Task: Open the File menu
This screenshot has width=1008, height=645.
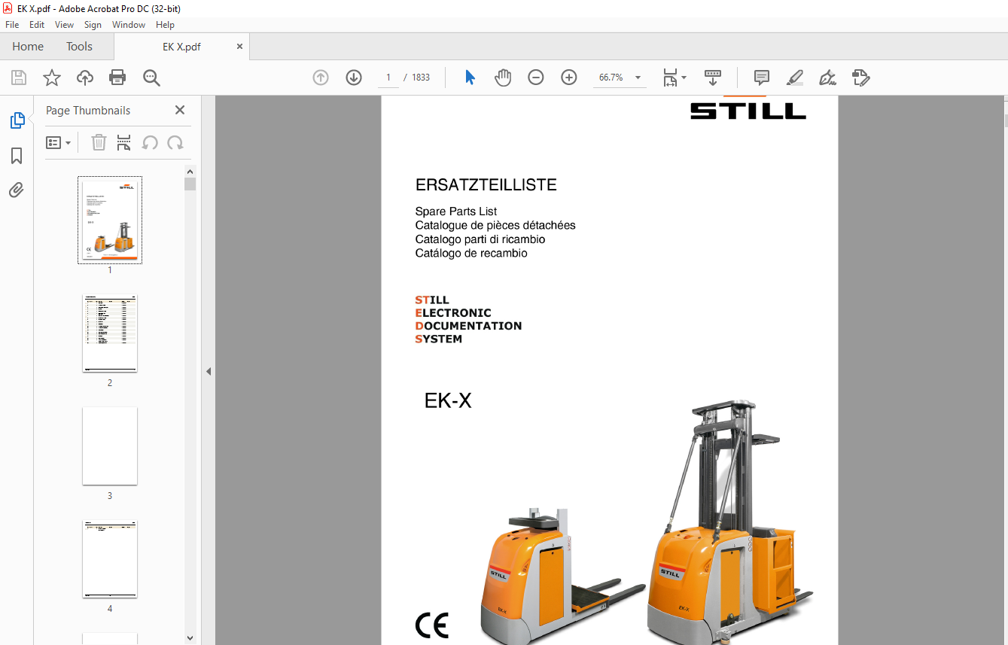Action: pos(12,25)
